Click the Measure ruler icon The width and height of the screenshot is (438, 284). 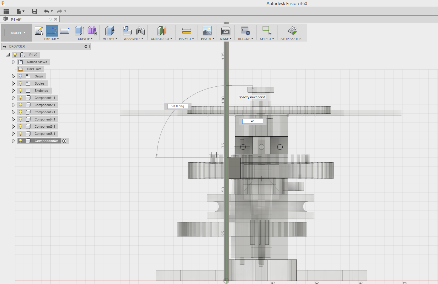click(186, 31)
